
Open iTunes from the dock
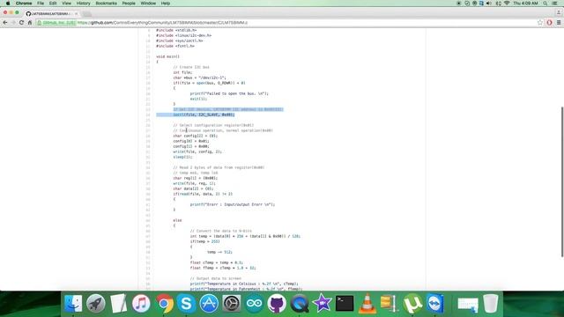coord(141,304)
